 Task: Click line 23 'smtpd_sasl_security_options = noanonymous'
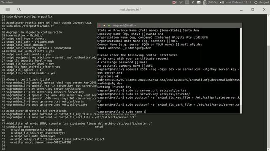coord(38,48)
